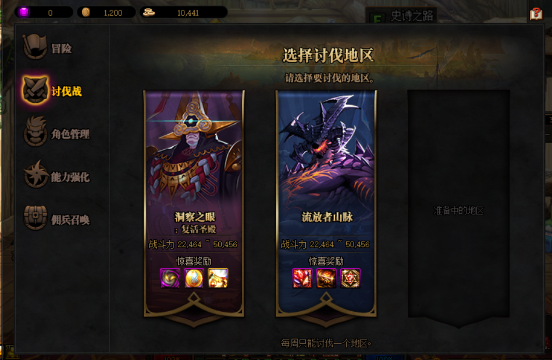Open the 冒险 adventure flag icon
This screenshot has height=360, width=552.
[35, 47]
